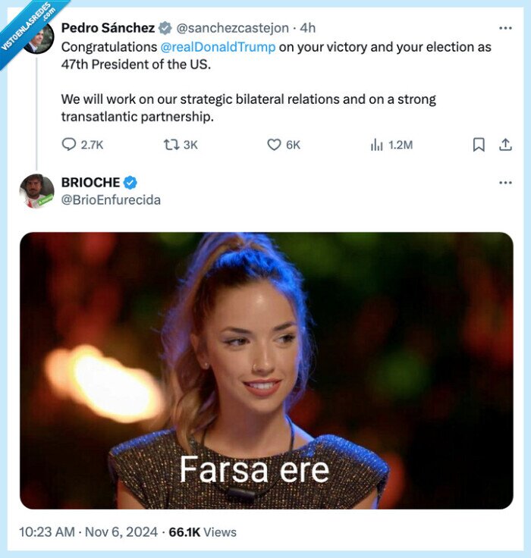The image size is (531, 558).
Task: Open more options on Pedro Sánchez tweet
Action: pyautogui.click(x=505, y=28)
